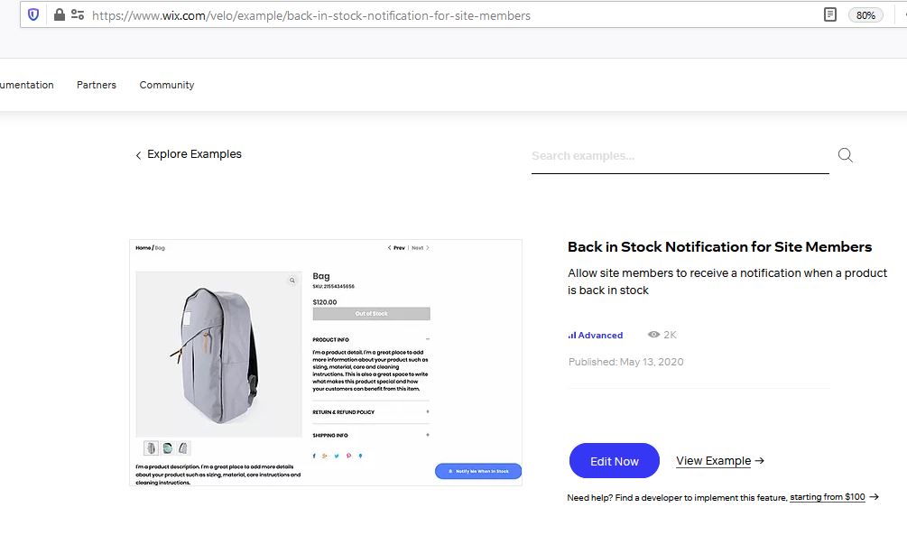
Task: Click the arrow next to View Example
Action: coord(760,460)
